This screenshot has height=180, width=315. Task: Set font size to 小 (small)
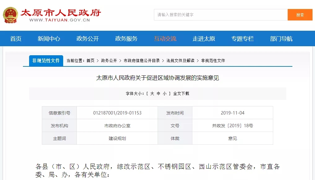click(164, 93)
